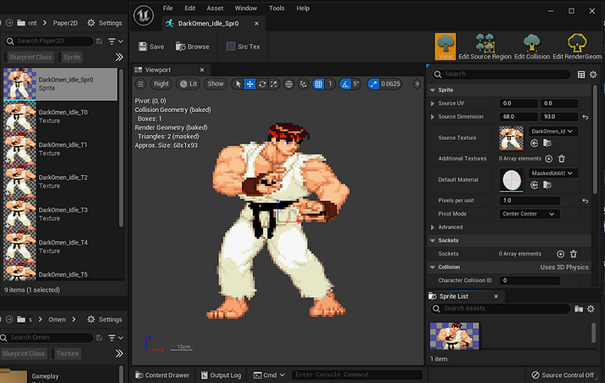Open the Window menu
605x383 pixels.
(x=246, y=8)
